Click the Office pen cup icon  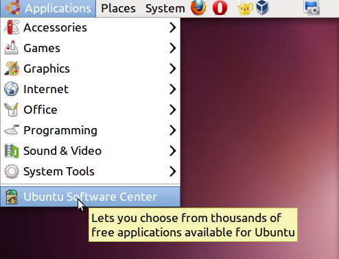tap(12, 110)
